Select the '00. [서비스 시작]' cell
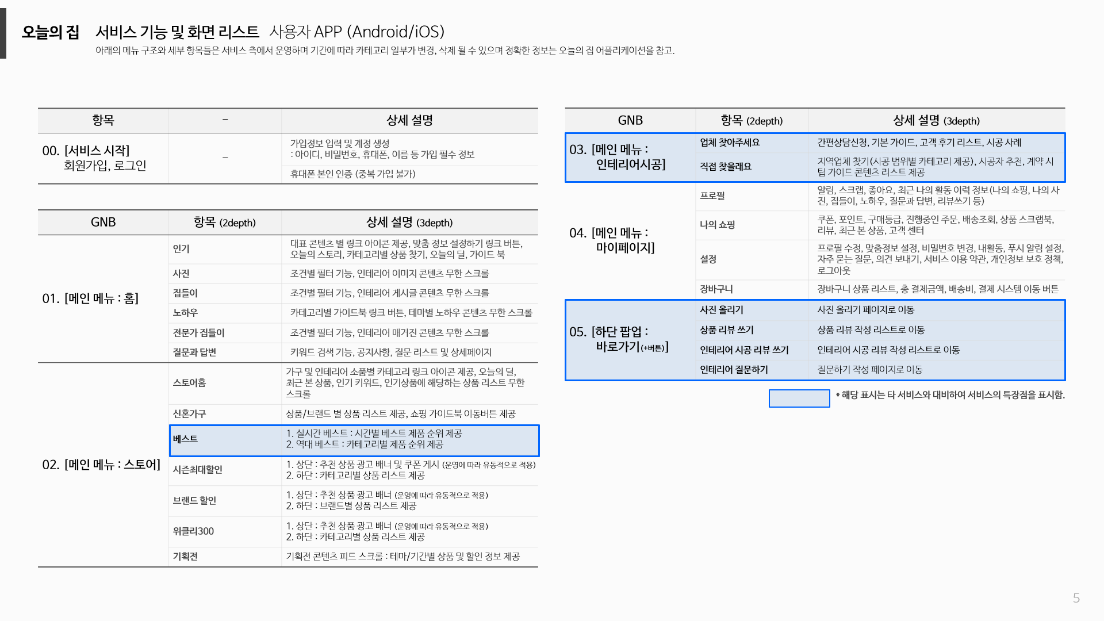Image resolution: width=1104 pixels, height=621 pixels. pyautogui.click(x=103, y=158)
